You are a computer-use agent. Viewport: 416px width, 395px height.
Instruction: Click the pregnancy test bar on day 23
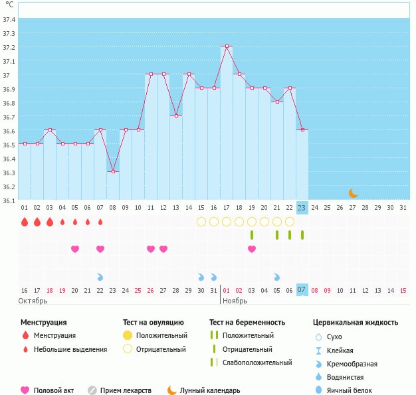302,235
